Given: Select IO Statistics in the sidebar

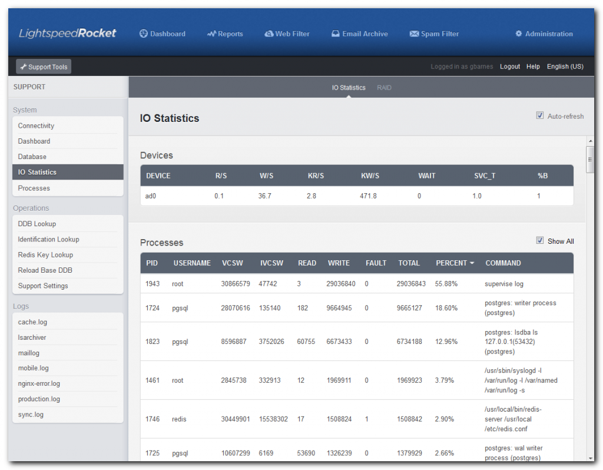Looking at the screenshot, I should pyautogui.click(x=68, y=172).
